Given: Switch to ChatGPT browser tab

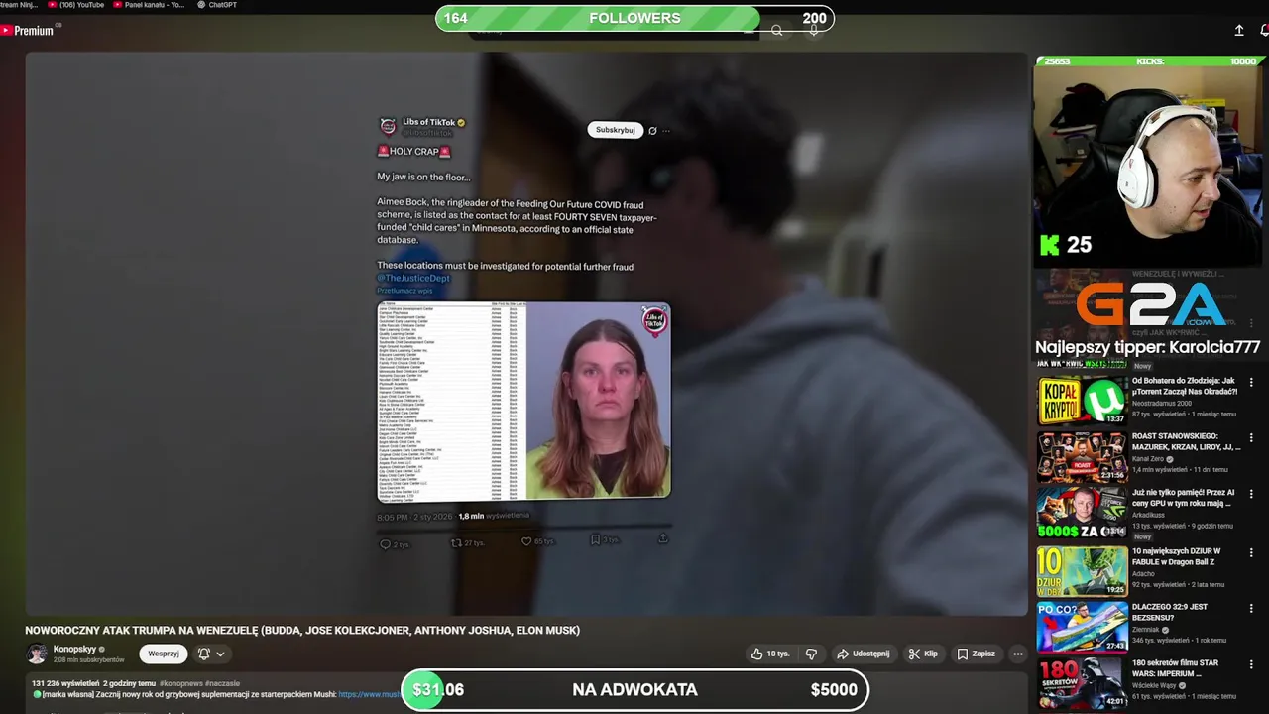Looking at the screenshot, I should [217, 5].
